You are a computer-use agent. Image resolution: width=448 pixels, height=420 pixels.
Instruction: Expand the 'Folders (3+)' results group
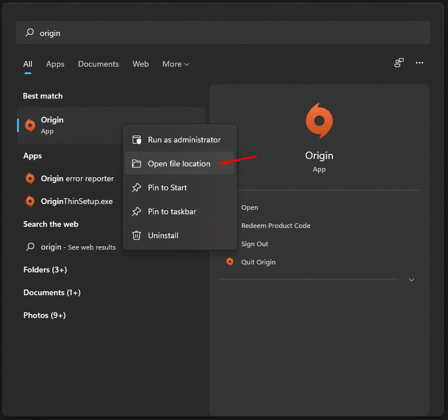click(45, 270)
